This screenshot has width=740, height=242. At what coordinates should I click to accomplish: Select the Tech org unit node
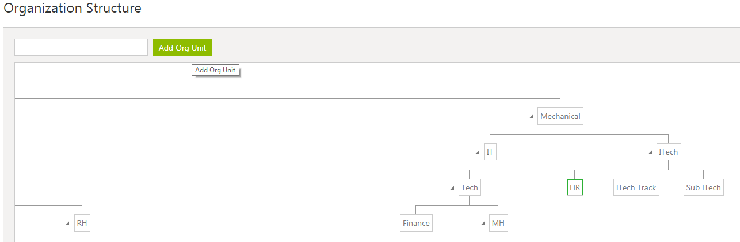tap(469, 188)
